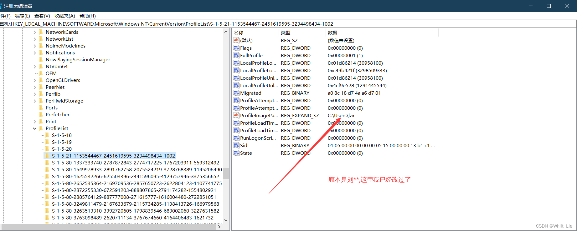
Task: Open the 查看(V) menu
Action: click(x=42, y=16)
